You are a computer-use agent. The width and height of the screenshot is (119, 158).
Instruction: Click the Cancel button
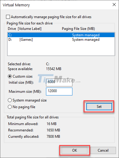pos(103,150)
